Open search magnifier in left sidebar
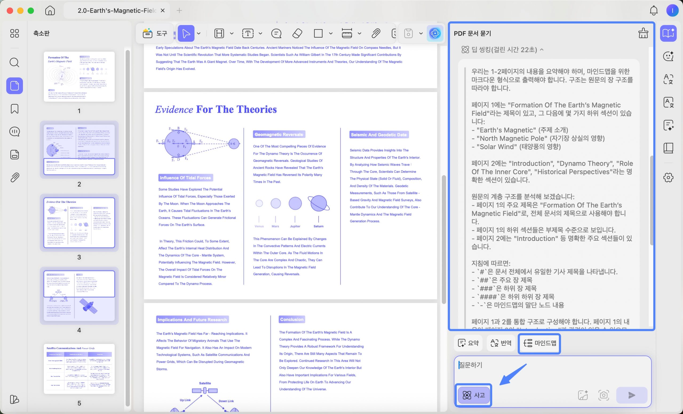This screenshot has height=414, width=683. click(14, 63)
